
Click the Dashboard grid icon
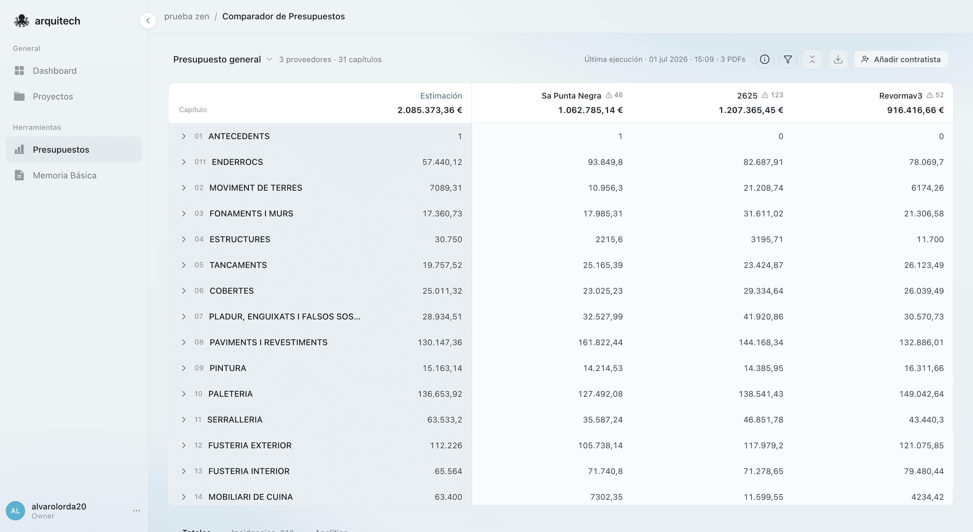point(19,71)
